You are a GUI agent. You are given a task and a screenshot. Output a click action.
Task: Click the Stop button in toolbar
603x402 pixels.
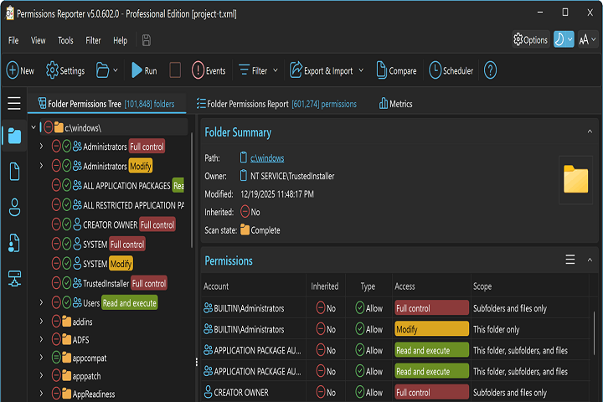click(x=175, y=71)
